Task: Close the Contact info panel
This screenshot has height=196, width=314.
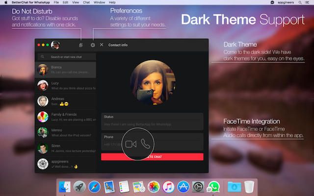Action: pos(102,45)
